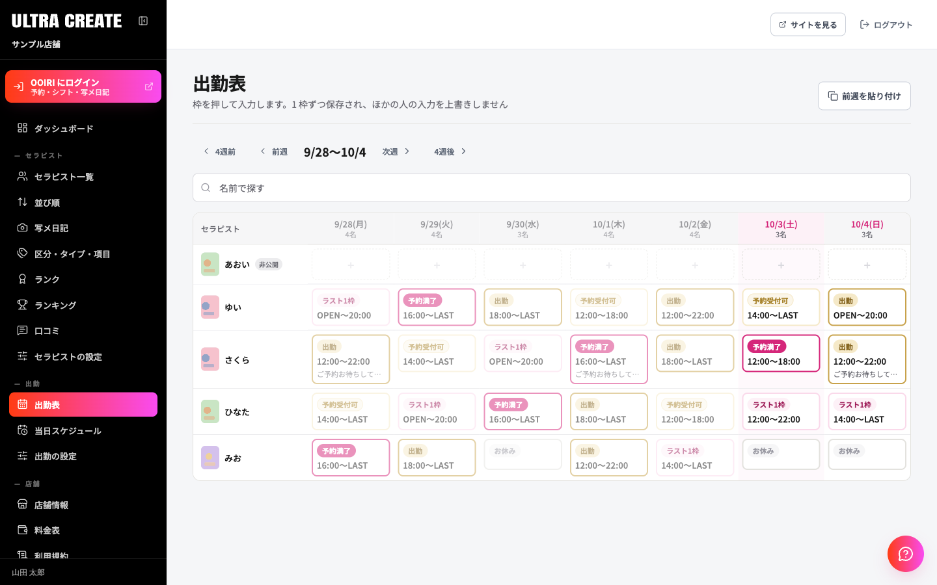Image resolution: width=937 pixels, height=585 pixels.
Task: Open さくら's 9/28 出勤 shift cell
Action: [351, 359]
